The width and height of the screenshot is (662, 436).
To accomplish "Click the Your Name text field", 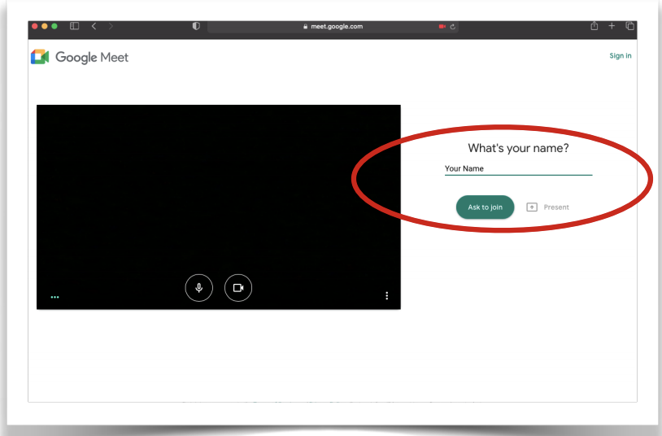I will point(518,169).
